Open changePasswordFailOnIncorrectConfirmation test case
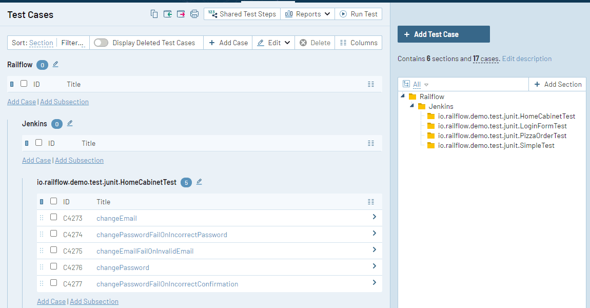This screenshot has width=590, height=308. point(167,284)
